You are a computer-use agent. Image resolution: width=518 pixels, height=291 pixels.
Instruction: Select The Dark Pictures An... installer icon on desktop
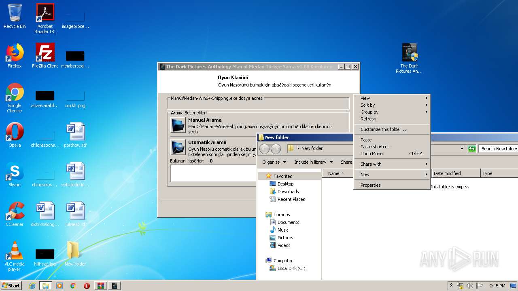pos(409,58)
